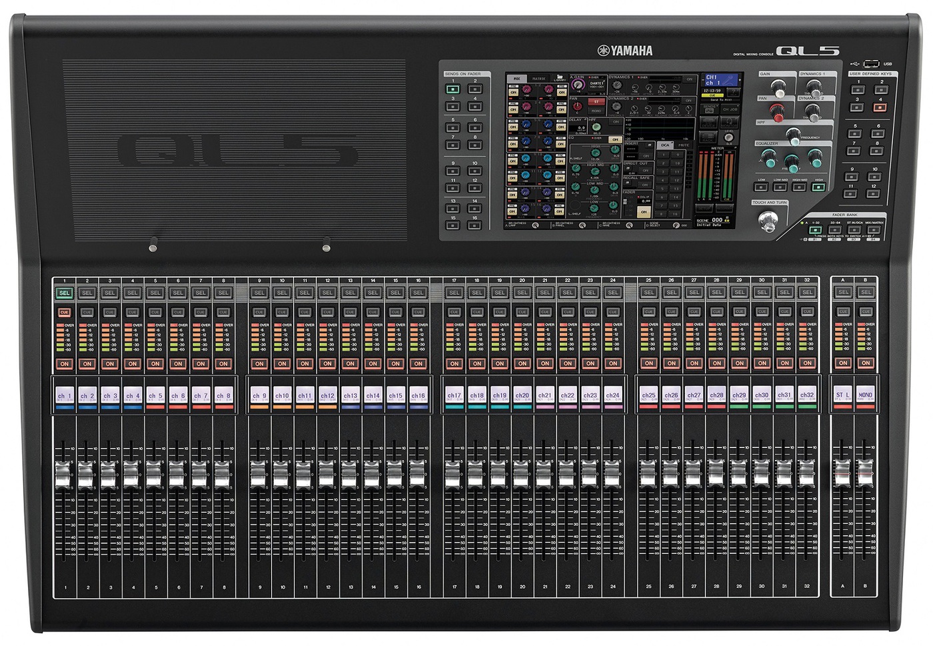Trigger User Defined Key 4
The image size is (933, 646).
880,107
